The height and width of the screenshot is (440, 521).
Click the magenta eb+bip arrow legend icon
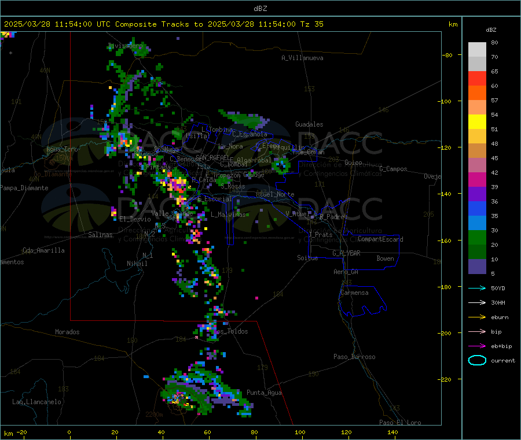(x=477, y=346)
